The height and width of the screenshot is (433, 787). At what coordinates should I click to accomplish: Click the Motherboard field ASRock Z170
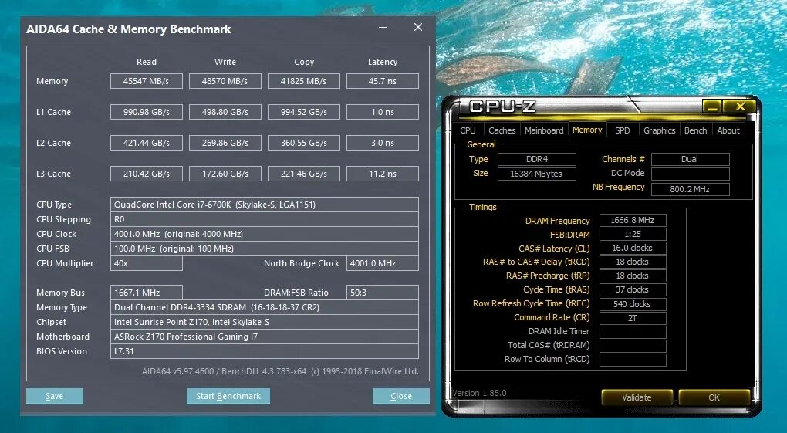(x=265, y=336)
